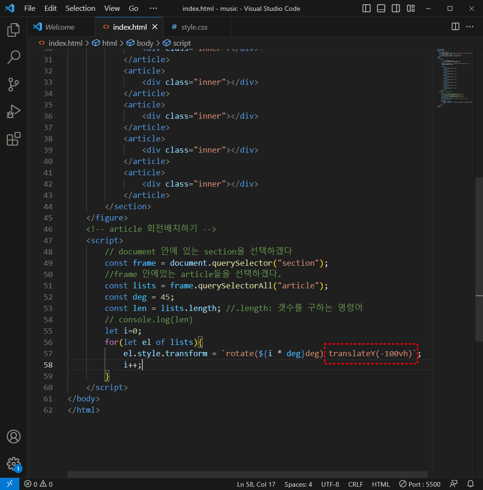Open the Extensions view
This screenshot has width=483, height=490.
(14, 139)
